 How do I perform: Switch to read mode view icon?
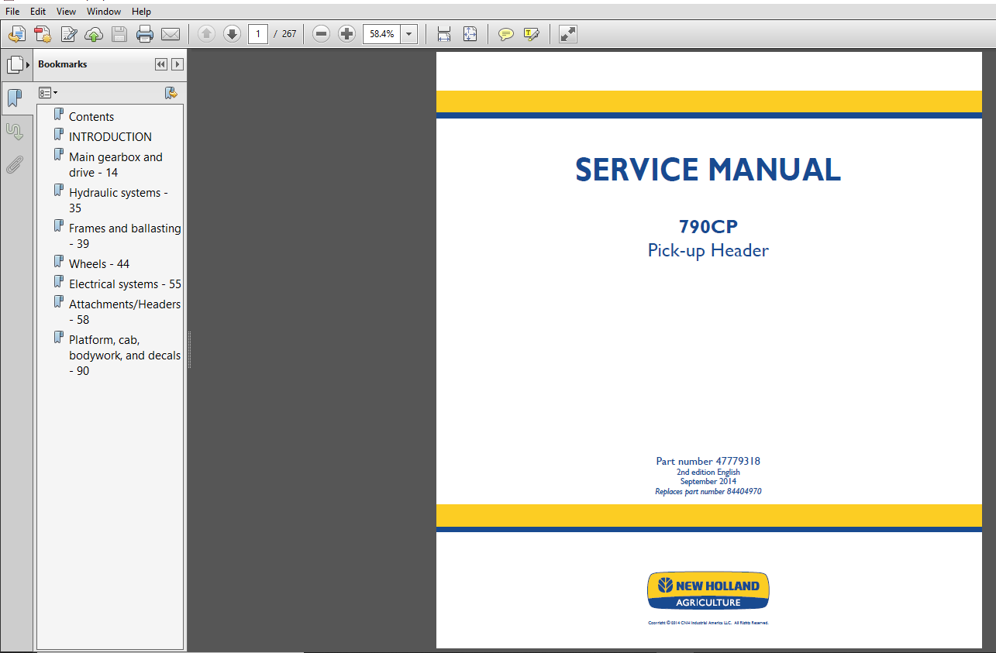click(568, 34)
